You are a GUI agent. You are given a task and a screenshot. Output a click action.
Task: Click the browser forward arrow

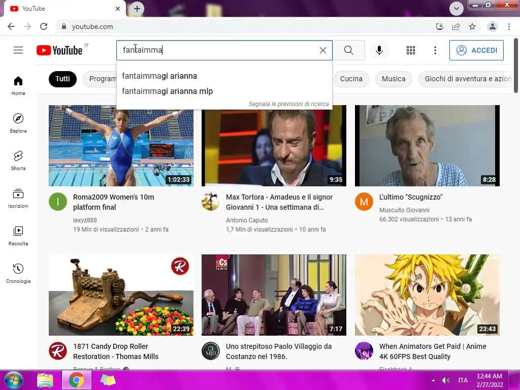tap(27, 26)
